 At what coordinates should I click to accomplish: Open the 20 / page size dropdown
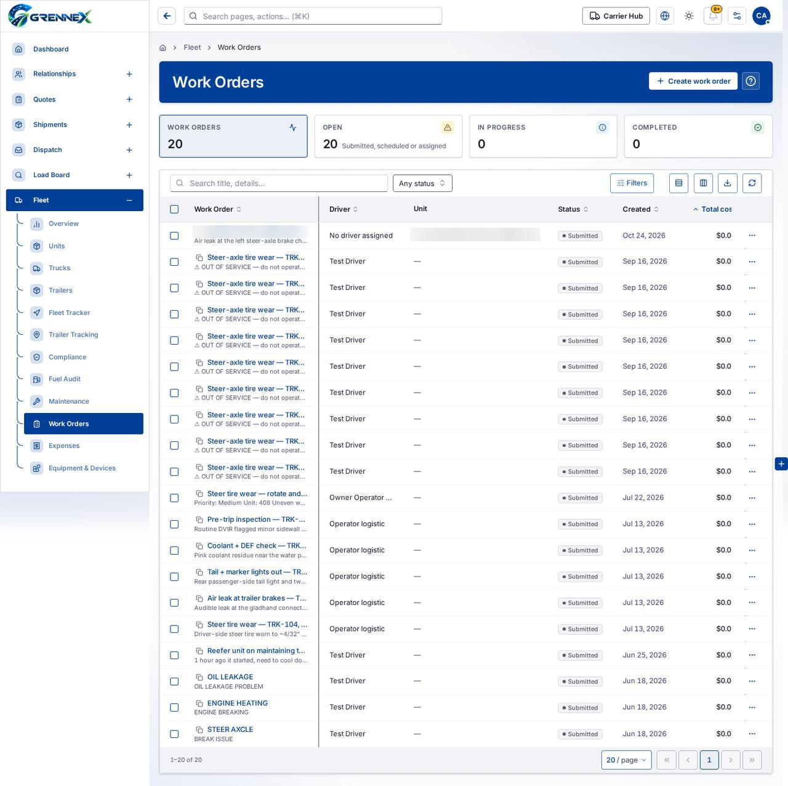pyautogui.click(x=626, y=760)
